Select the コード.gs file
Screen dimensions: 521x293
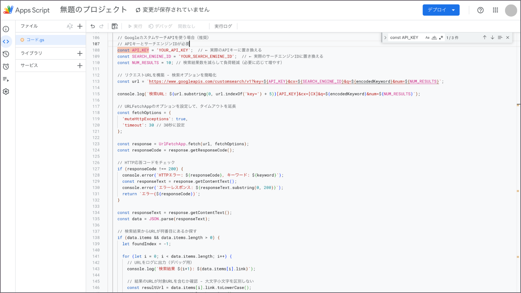[50, 40]
